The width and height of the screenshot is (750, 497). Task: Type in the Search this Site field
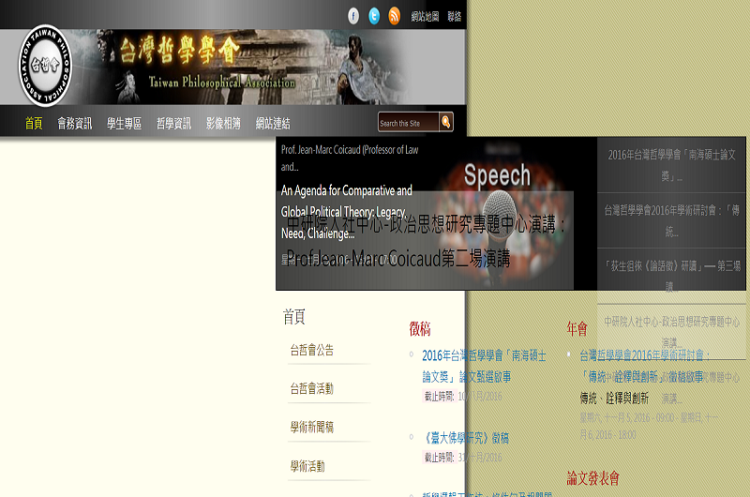point(407,123)
